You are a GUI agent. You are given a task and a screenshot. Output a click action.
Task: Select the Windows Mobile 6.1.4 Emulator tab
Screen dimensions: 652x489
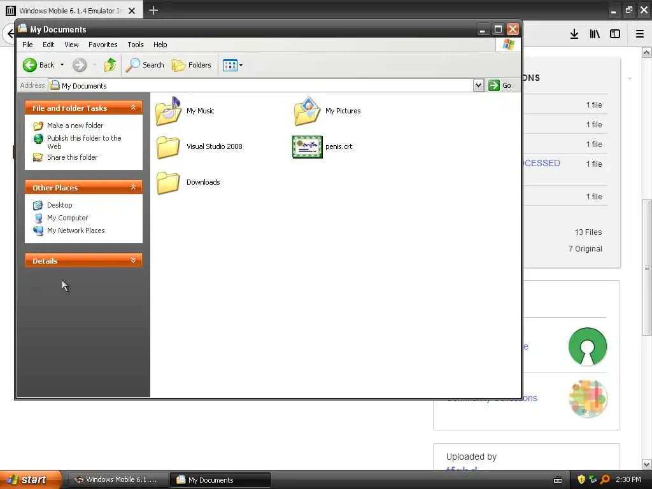[x=71, y=10]
